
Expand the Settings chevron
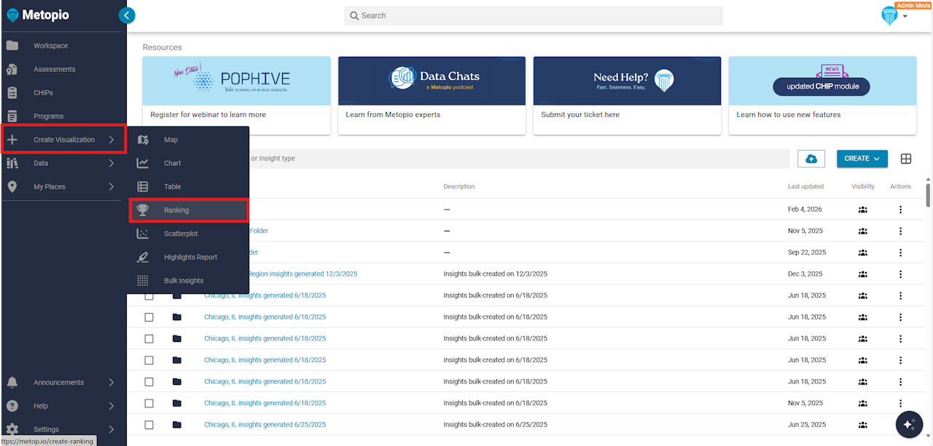point(112,429)
